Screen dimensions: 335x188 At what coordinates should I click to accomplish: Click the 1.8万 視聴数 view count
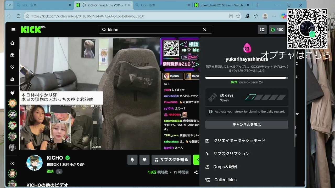tap(158, 172)
